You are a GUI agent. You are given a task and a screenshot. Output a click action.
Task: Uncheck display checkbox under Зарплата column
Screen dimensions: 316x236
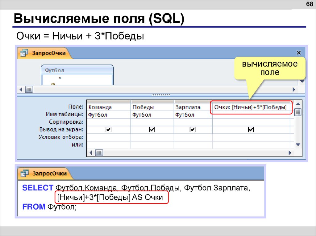click(192, 129)
